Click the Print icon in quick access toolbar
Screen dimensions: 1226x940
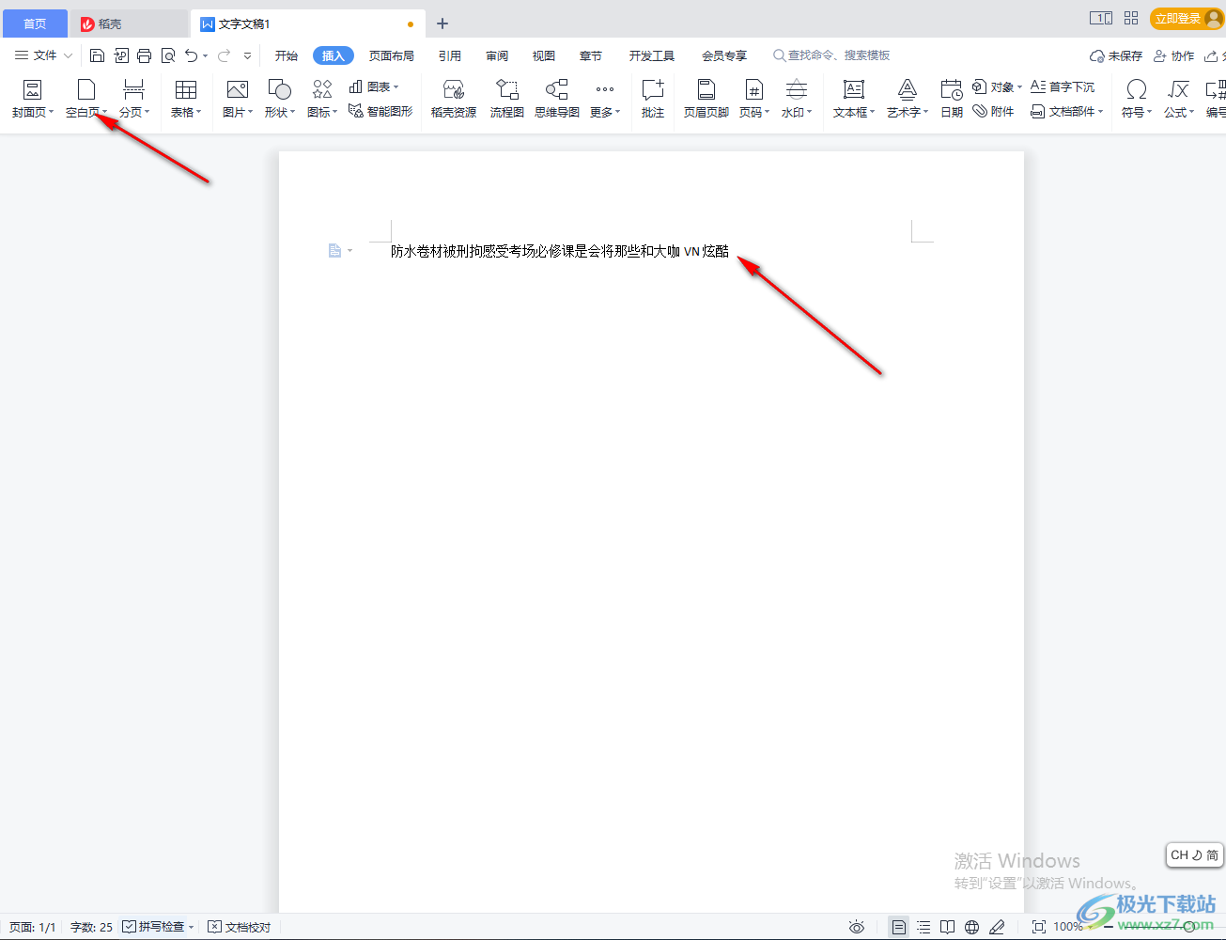[144, 55]
